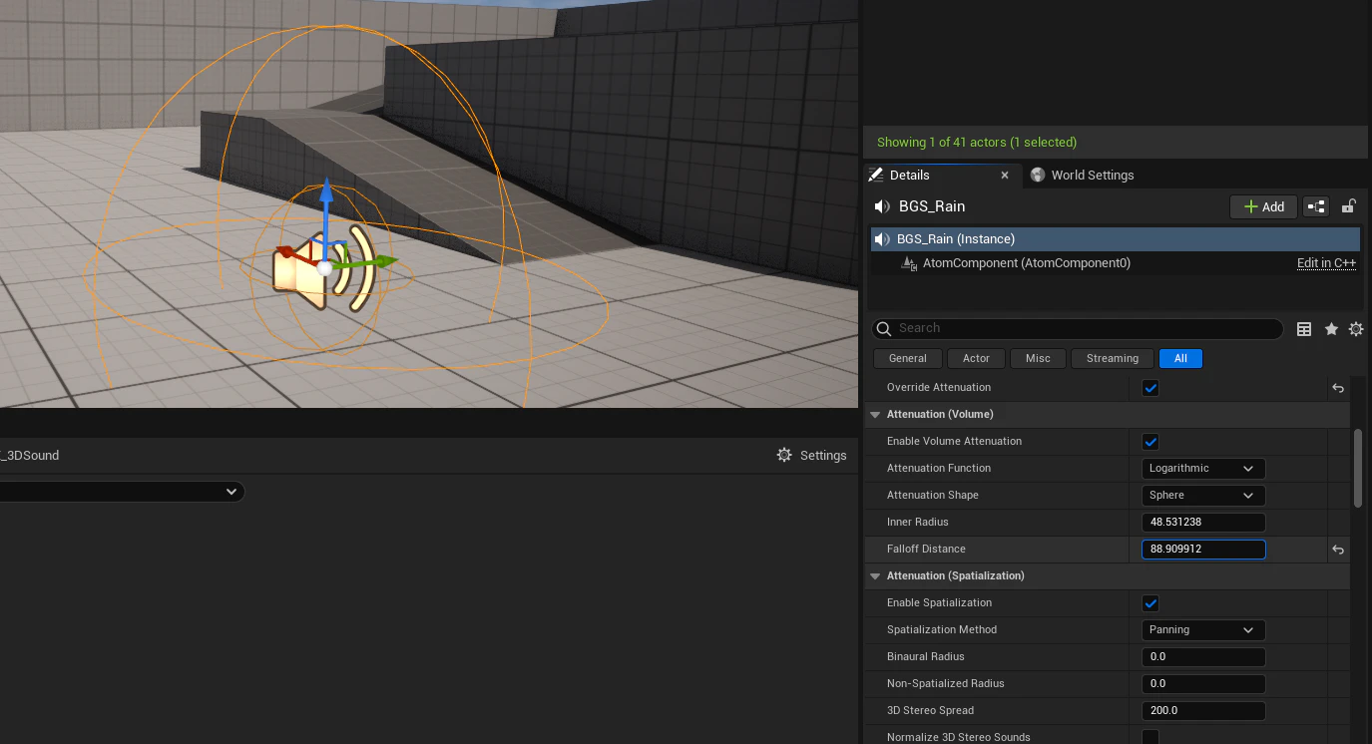1372x744 pixels.
Task: Collapse the Attenuation (Spatialization) section
Action: pos(875,576)
